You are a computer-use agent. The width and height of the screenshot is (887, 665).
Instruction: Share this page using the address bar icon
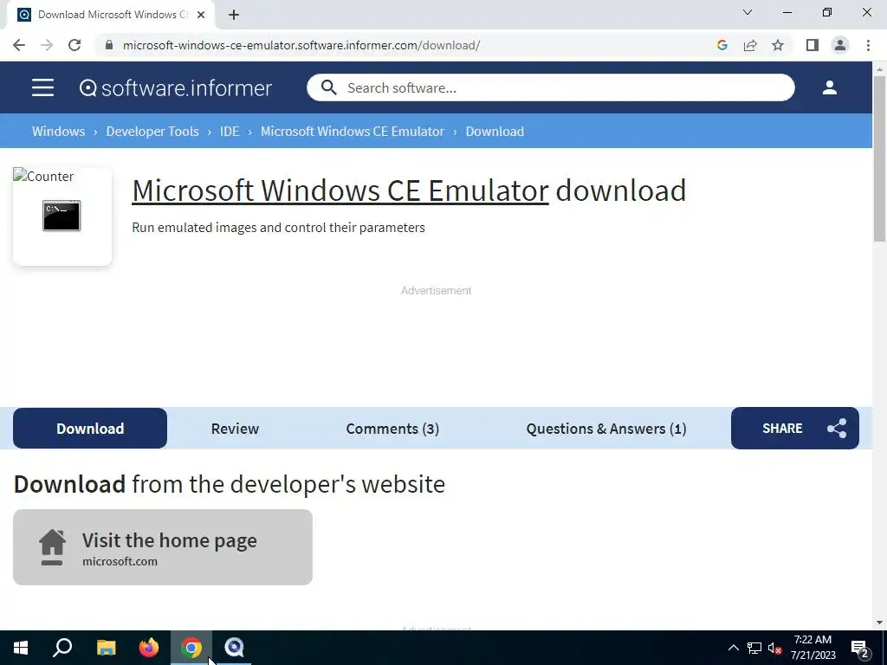(x=750, y=45)
